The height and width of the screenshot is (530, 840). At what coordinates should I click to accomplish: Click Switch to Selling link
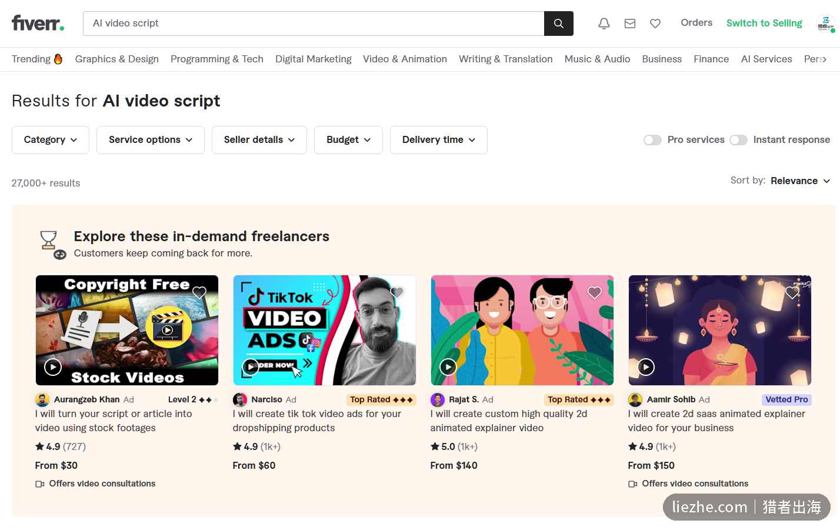tap(764, 23)
